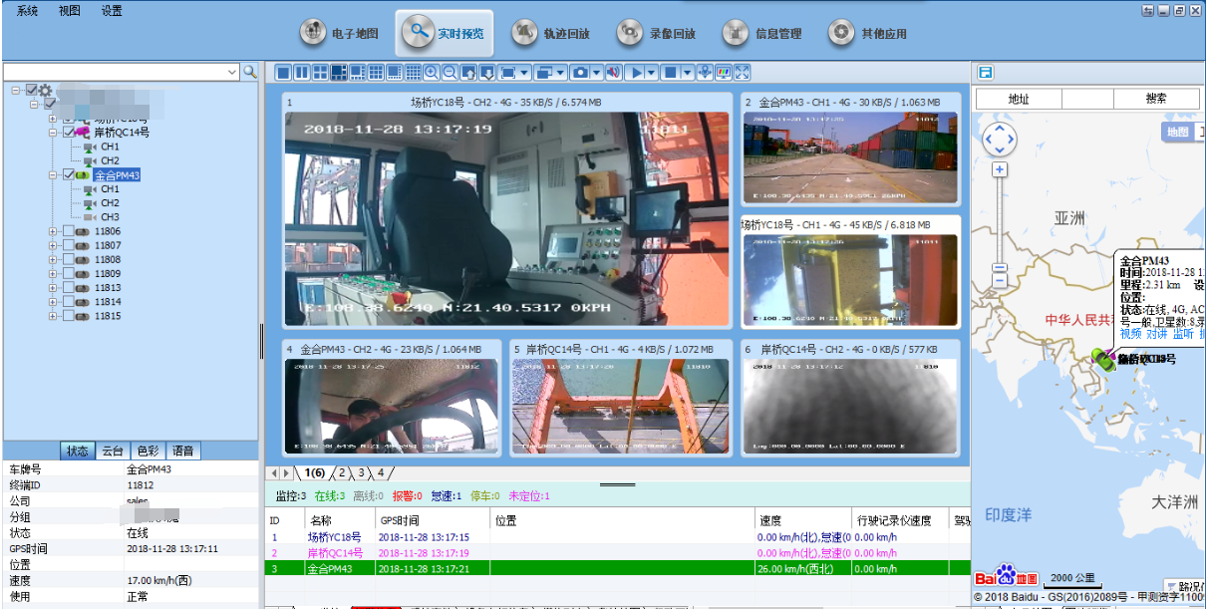
Task: Click the camera snapshot toolbar icon
Action: point(579,73)
